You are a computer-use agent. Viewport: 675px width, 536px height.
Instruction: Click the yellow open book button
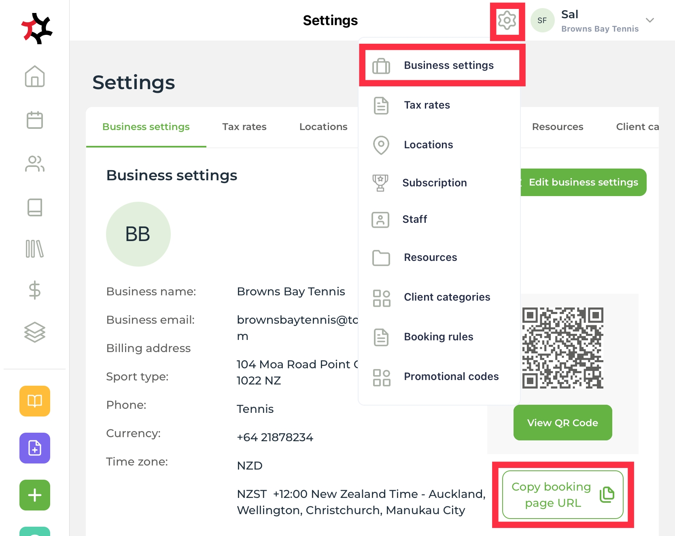click(x=35, y=401)
